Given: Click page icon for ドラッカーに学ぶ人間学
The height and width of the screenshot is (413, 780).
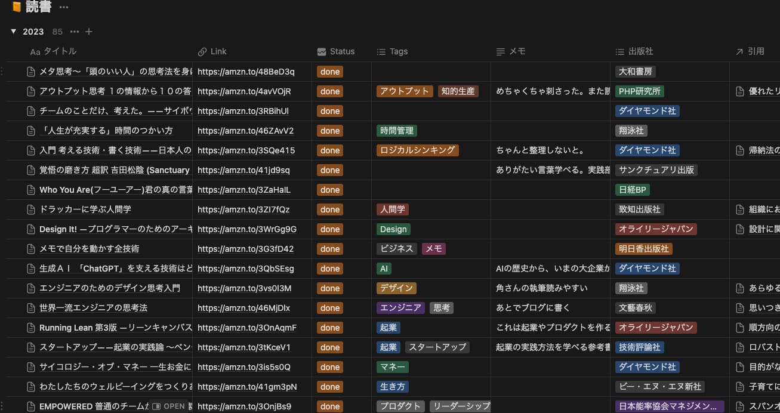Looking at the screenshot, I should [x=31, y=209].
